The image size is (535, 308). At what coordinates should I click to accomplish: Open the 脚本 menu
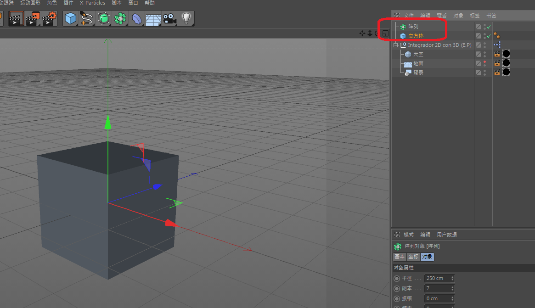pyautogui.click(x=116, y=3)
